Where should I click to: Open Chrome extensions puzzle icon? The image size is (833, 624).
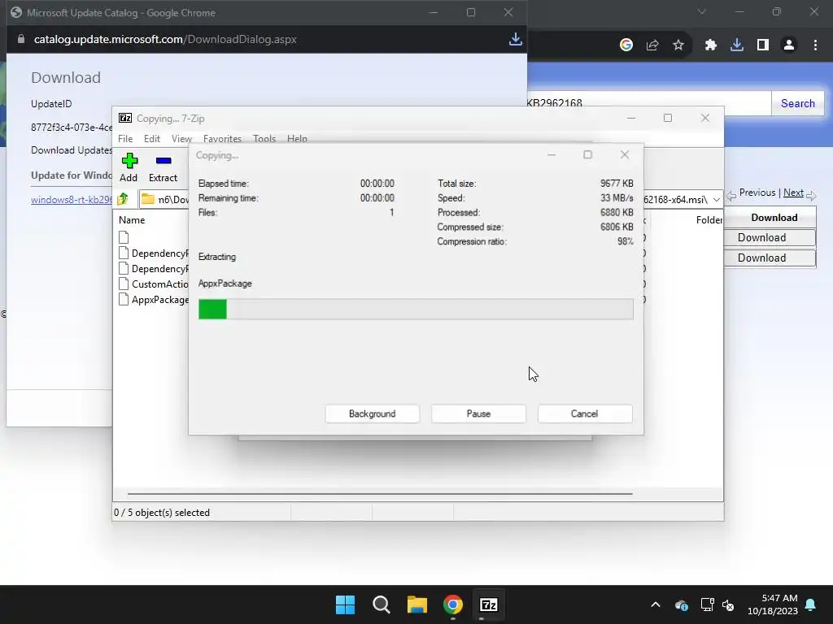coord(711,45)
